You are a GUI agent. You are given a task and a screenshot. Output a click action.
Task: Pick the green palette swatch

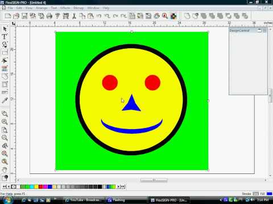(27, 186)
